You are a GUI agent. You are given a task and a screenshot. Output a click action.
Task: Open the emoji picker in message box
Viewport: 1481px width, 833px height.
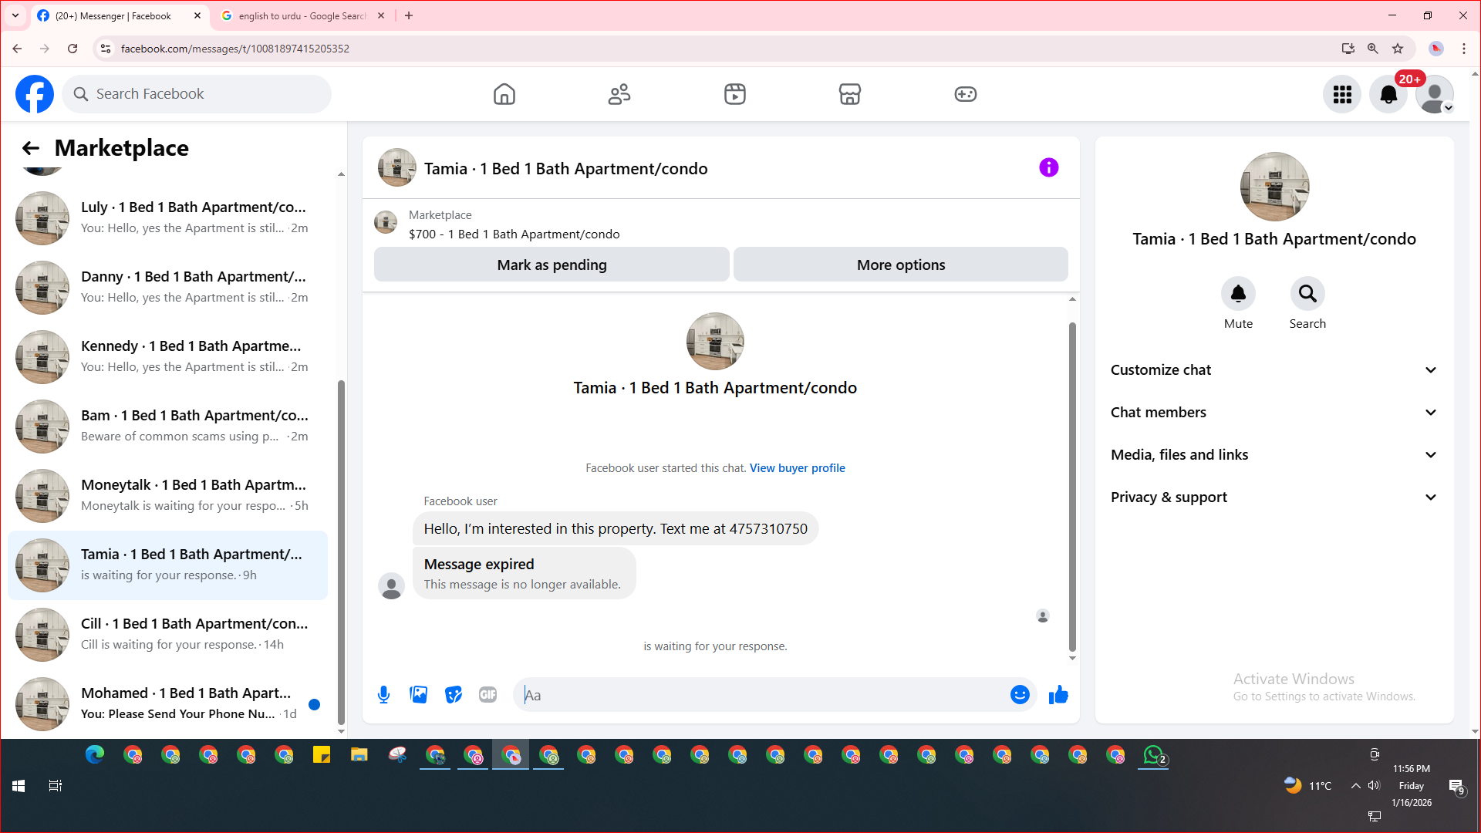pos(1020,695)
